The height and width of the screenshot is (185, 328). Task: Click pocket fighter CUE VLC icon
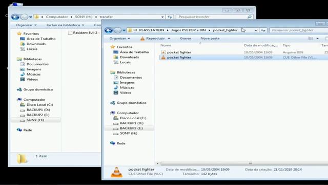pos(163,57)
